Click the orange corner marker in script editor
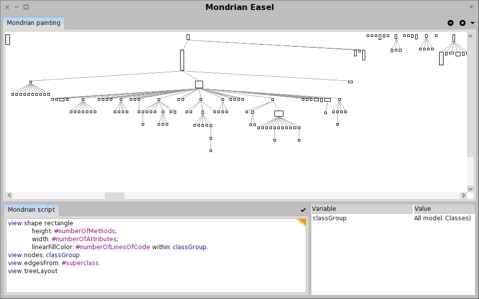The height and width of the screenshot is (299, 479). coord(302,222)
